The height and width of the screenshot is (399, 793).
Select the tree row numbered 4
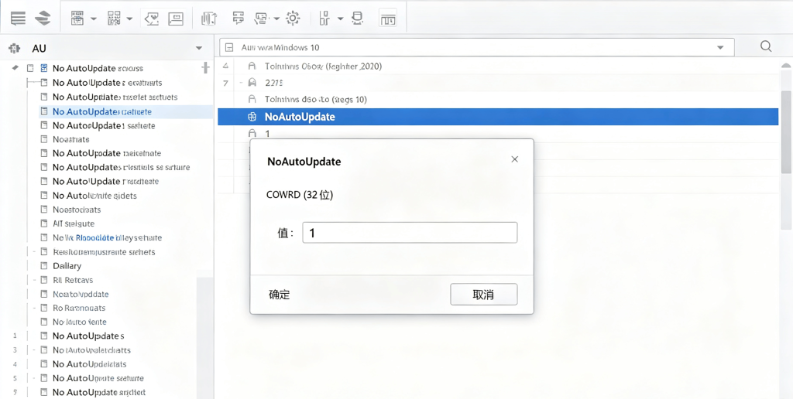[90, 364]
